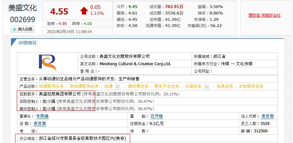Screen dimensions: 293x143
Task: Click English name Meisheng Cultural & Creative Corp,Ltd.
Action: coord(135,64)
